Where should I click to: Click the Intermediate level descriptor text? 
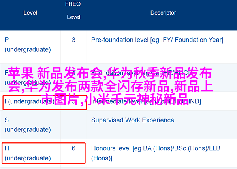click(146, 101)
